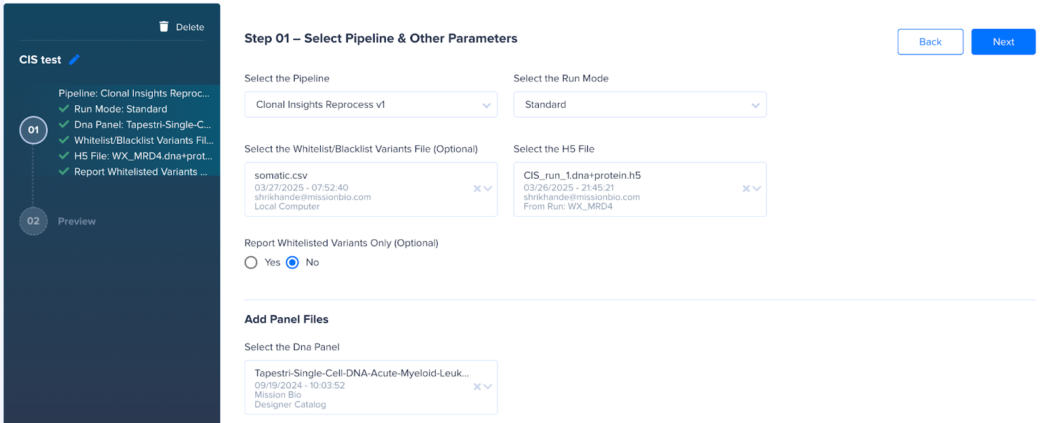This screenshot has height=423, width=1050.
Task: Clear the Tapestri DNA panel selection
Action: tap(477, 387)
